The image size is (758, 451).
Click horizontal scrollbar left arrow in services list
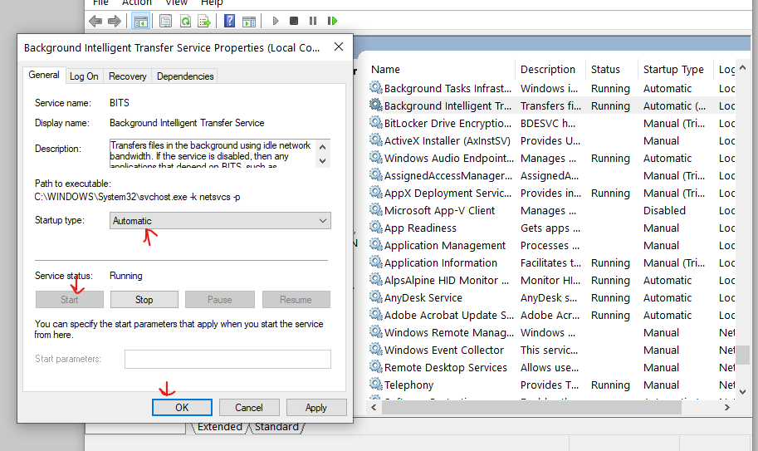click(x=374, y=408)
